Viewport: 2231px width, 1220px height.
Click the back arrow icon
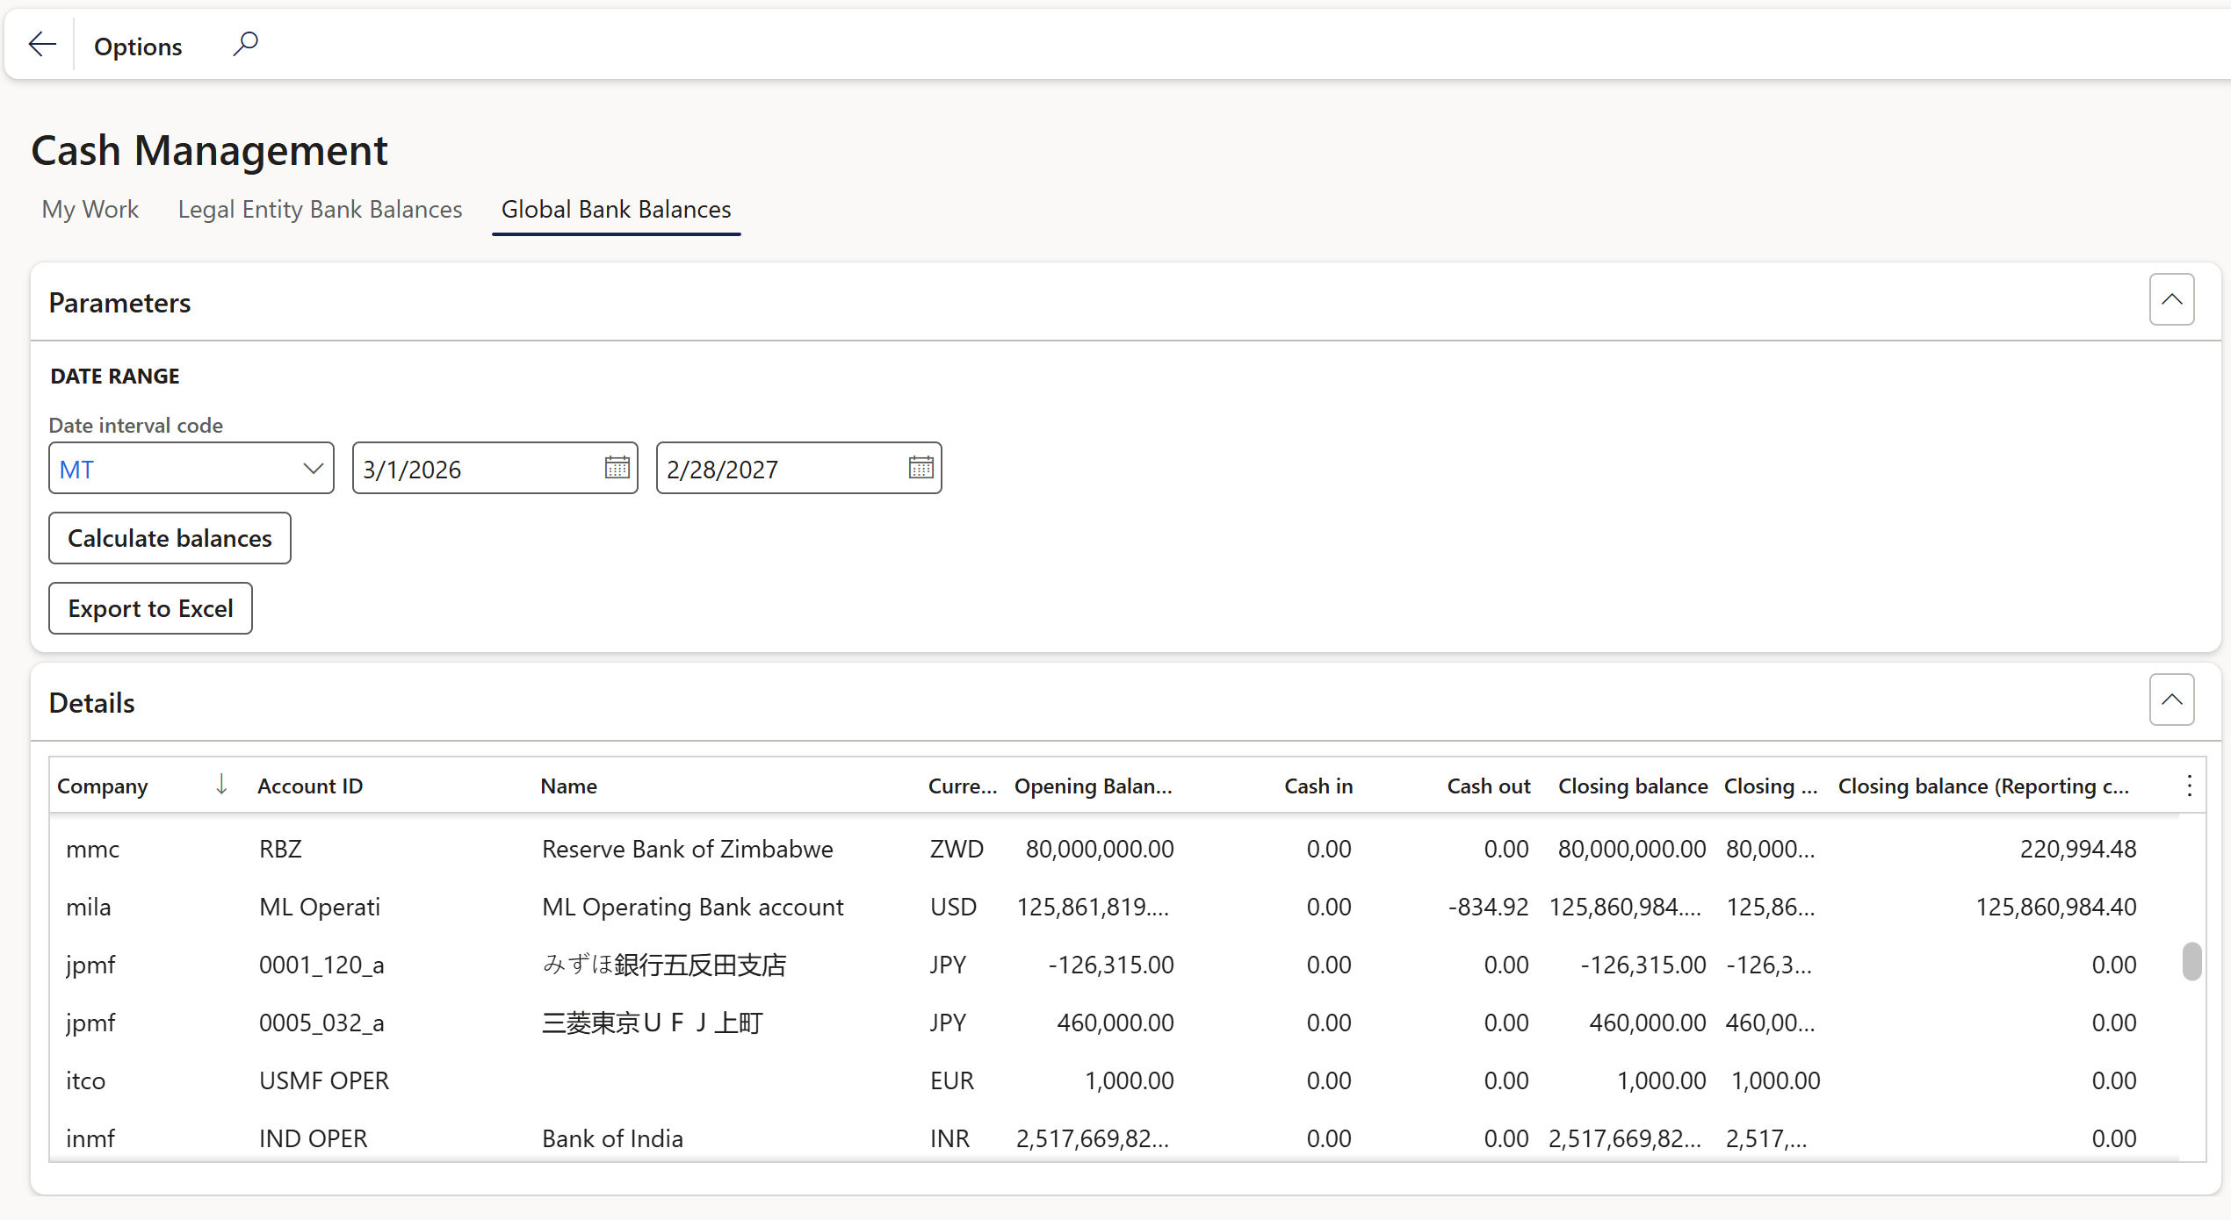[x=41, y=45]
